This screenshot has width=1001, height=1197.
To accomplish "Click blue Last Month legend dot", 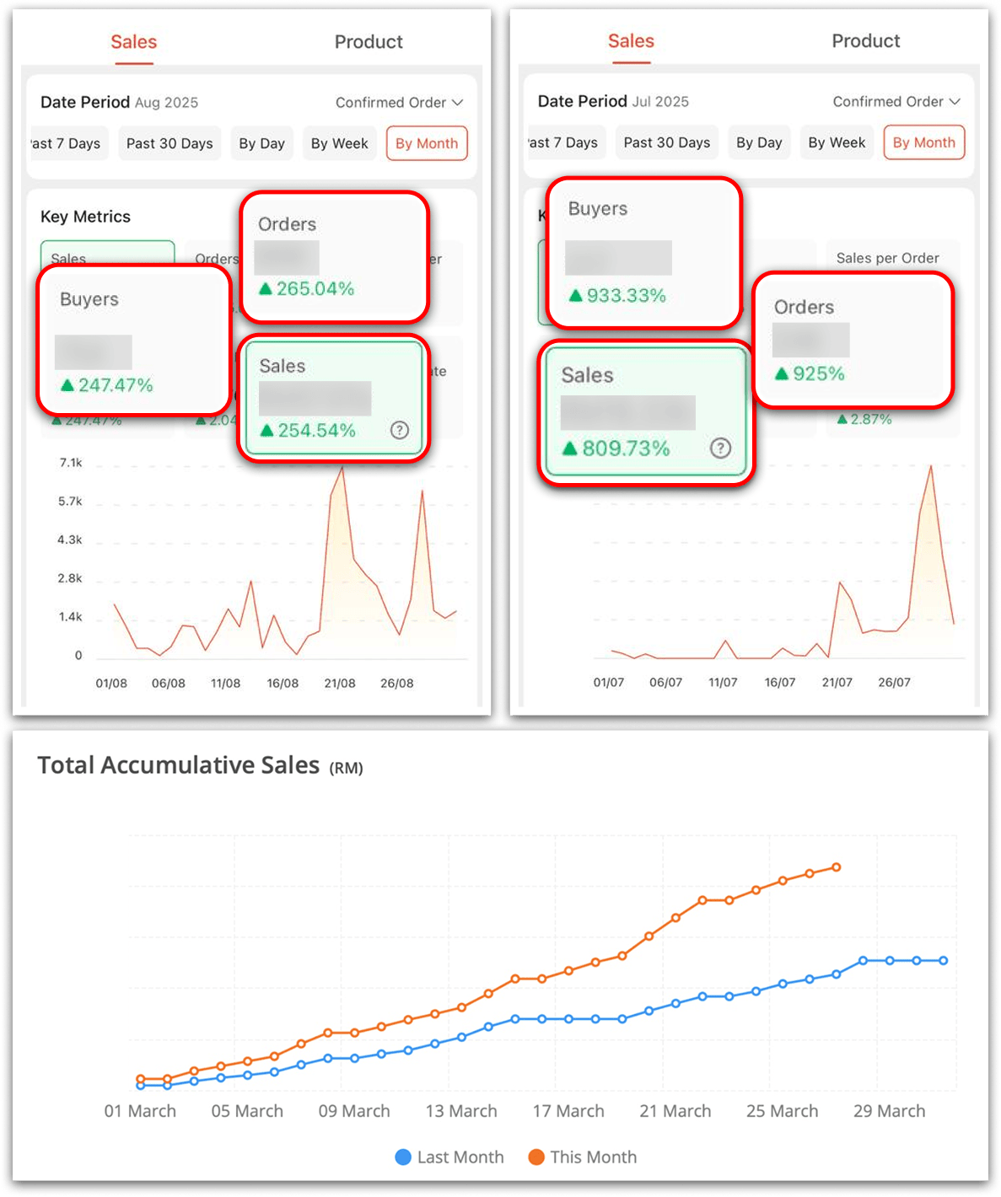I will [403, 1157].
